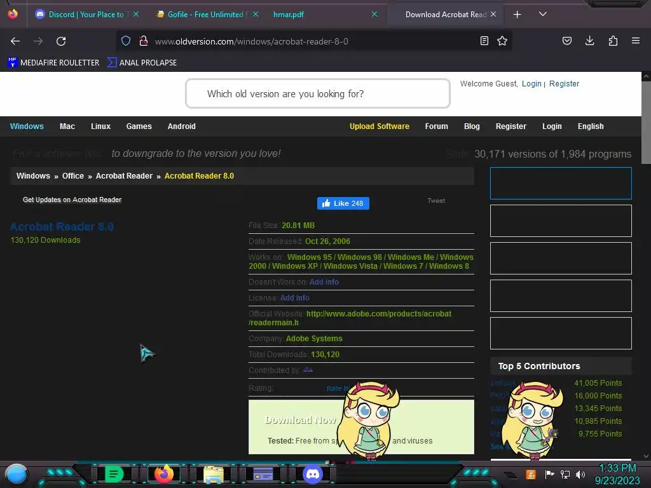
Task: List all tabs with the chevron
Action: (543, 14)
